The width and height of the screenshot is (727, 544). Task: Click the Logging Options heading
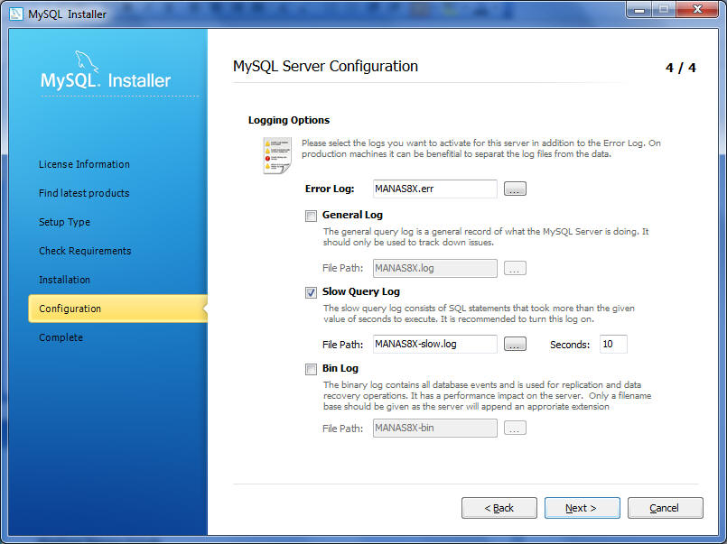tap(289, 120)
